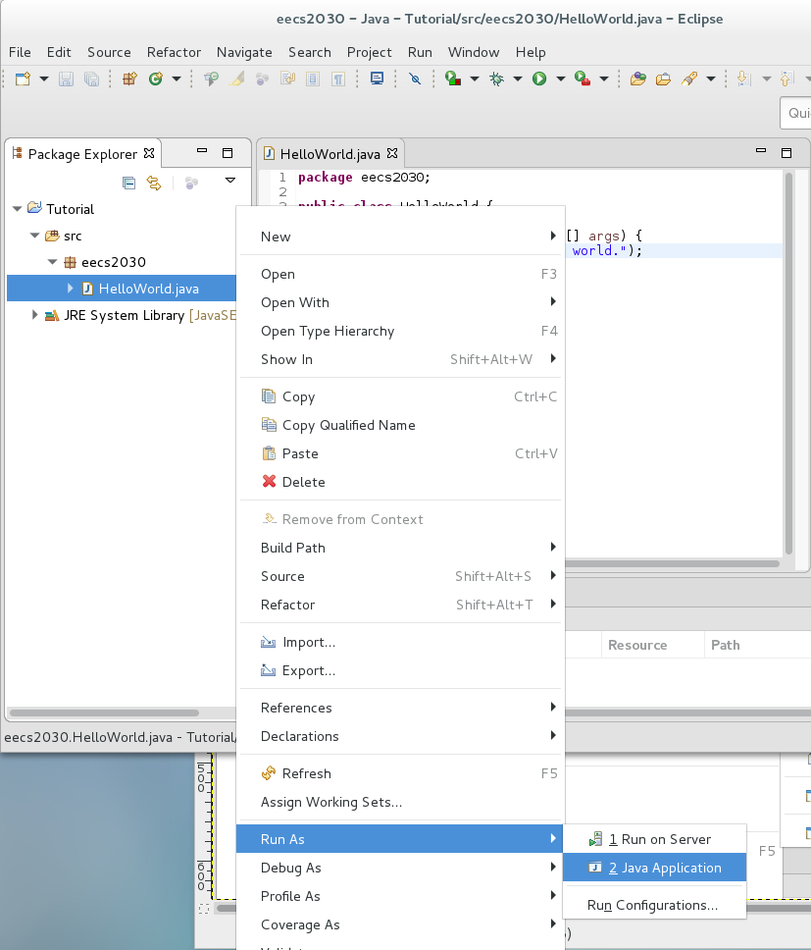Select Profile As in context menu

(x=400, y=896)
